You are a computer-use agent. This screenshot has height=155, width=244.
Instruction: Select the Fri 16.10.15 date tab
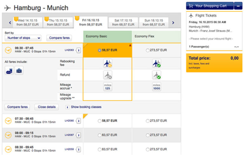91,23
